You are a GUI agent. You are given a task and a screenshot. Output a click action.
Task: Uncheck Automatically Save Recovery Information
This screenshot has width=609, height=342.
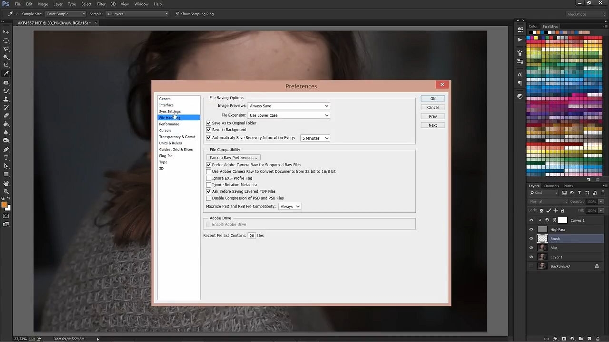[x=208, y=138]
